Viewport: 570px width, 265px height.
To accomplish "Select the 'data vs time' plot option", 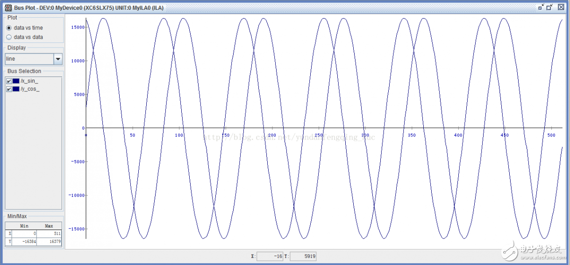I will tap(9, 28).
